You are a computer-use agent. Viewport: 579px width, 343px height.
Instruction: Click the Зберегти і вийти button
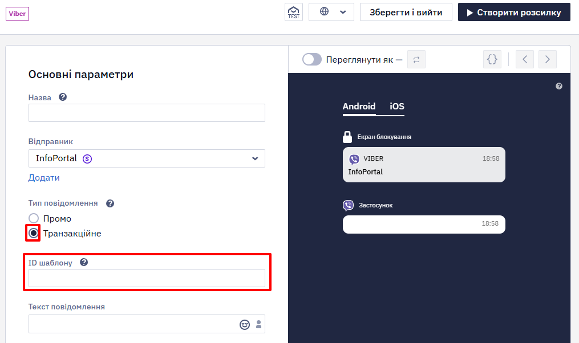[406, 12]
